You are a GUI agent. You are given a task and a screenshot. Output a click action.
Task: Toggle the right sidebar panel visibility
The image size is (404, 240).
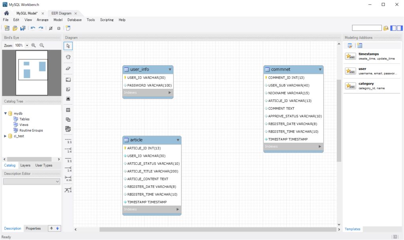pyautogui.click(x=400, y=28)
